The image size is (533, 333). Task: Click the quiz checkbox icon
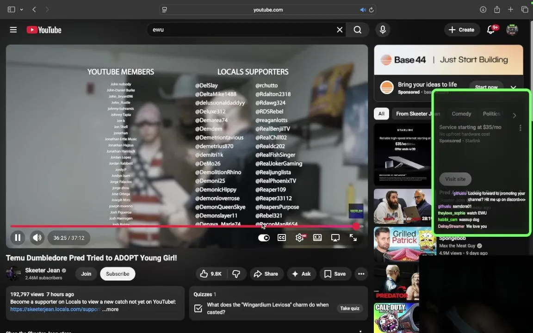click(198, 308)
